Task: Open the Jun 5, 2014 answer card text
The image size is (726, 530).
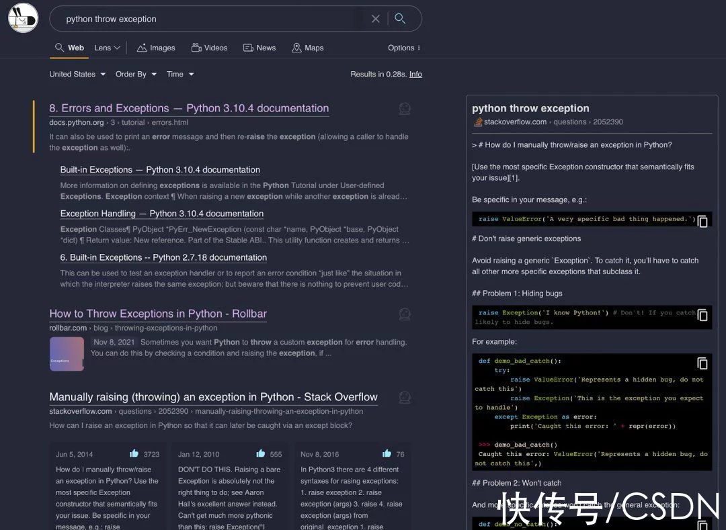Action: [108, 498]
